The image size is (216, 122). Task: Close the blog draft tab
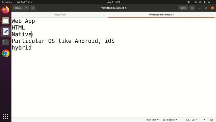[x=104, y=15]
